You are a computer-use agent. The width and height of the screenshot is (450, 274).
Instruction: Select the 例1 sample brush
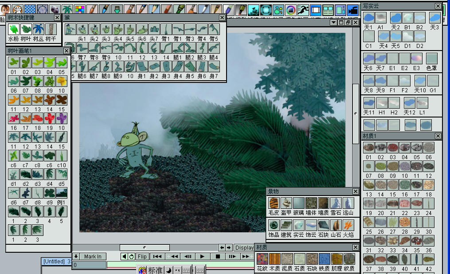point(62,192)
